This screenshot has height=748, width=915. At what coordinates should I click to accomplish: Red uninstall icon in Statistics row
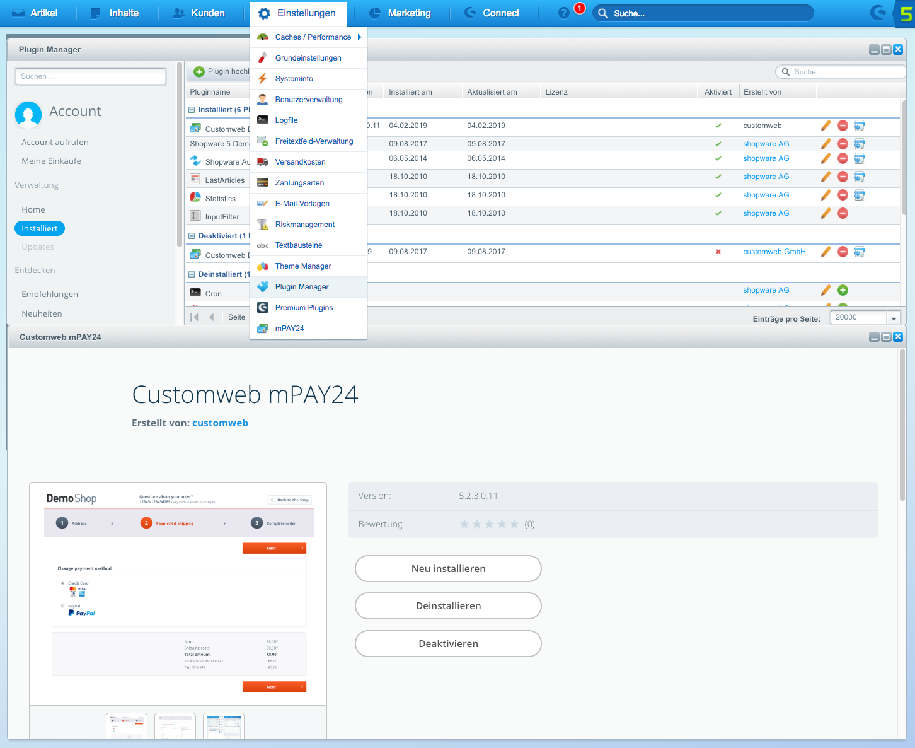pos(843,195)
